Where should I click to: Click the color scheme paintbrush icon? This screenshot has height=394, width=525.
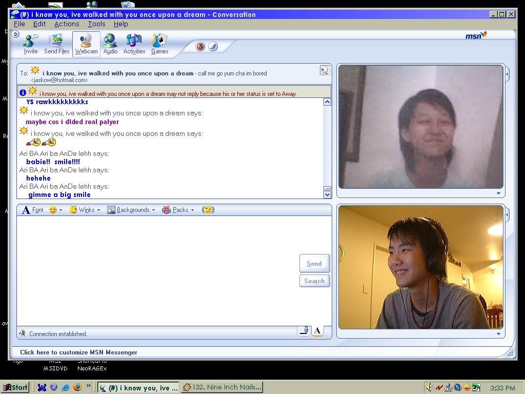(x=213, y=46)
